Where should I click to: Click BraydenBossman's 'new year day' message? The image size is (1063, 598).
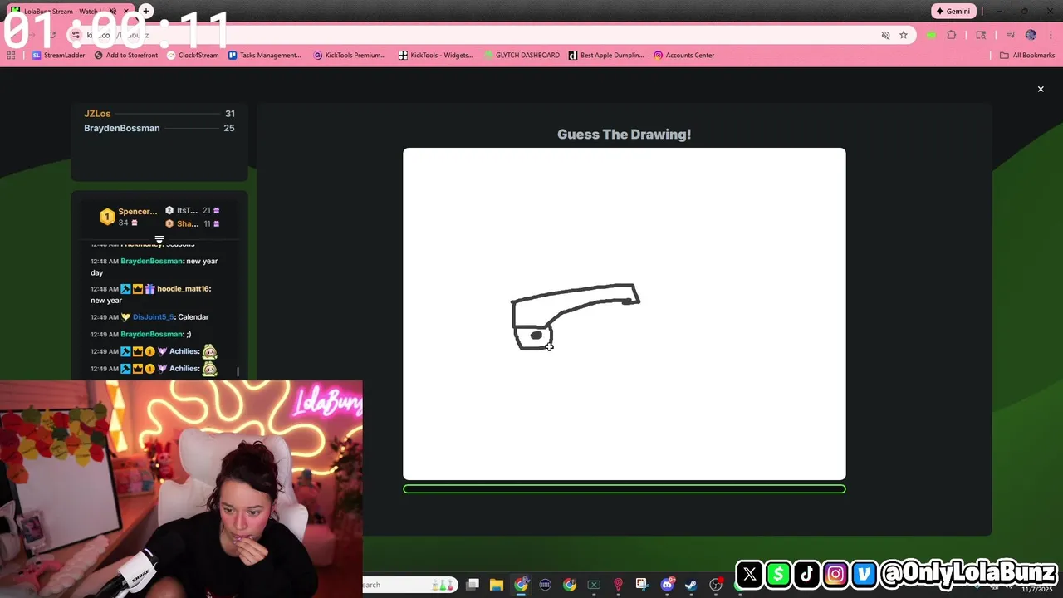[154, 267]
